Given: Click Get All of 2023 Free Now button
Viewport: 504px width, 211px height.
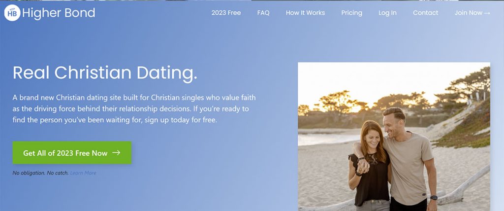Looking at the screenshot, I should click(x=72, y=153).
